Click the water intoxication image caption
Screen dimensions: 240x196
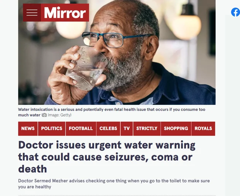point(112,112)
